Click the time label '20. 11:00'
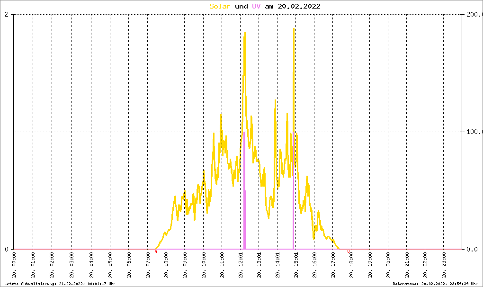Viewport: 483px width, 287px height. pyautogui.click(x=222, y=265)
